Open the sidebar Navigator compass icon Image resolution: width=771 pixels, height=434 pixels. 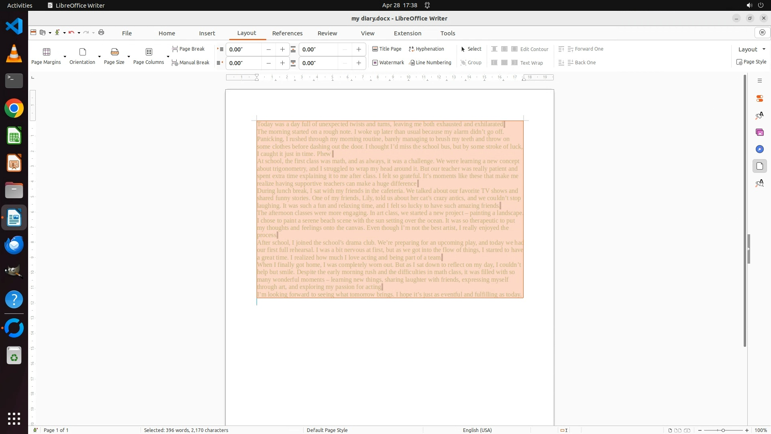[x=759, y=149]
